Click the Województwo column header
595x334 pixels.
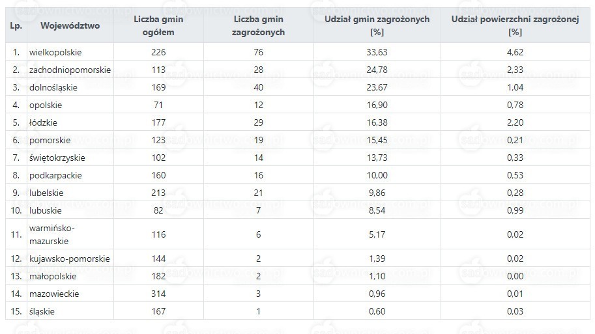click(x=70, y=26)
